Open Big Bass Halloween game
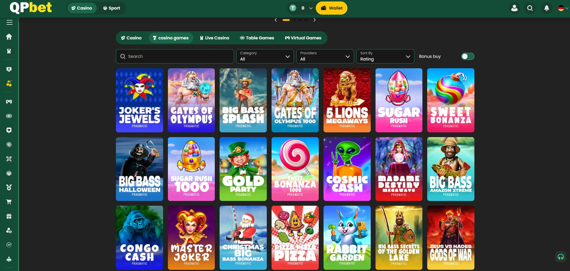The width and height of the screenshot is (570, 271). tap(140, 169)
